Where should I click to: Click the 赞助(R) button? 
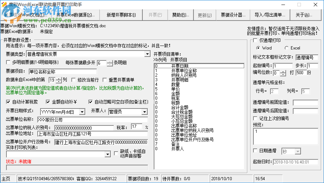[x=181, y=15]
